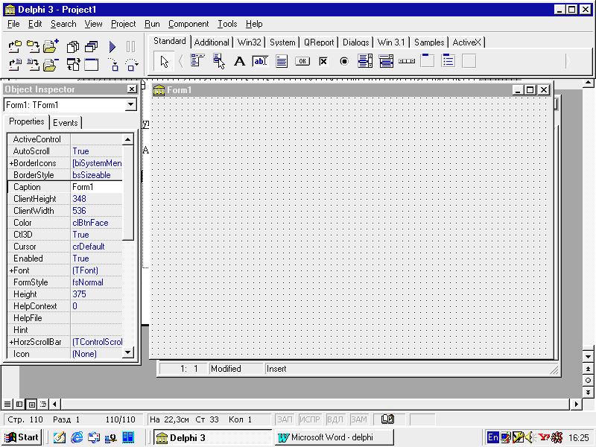Expand the BorderIcons property
The image size is (596, 447).
11,163
